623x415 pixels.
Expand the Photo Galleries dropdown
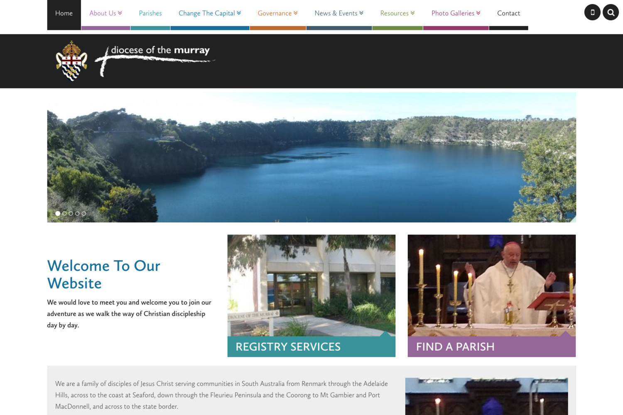point(456,13)
